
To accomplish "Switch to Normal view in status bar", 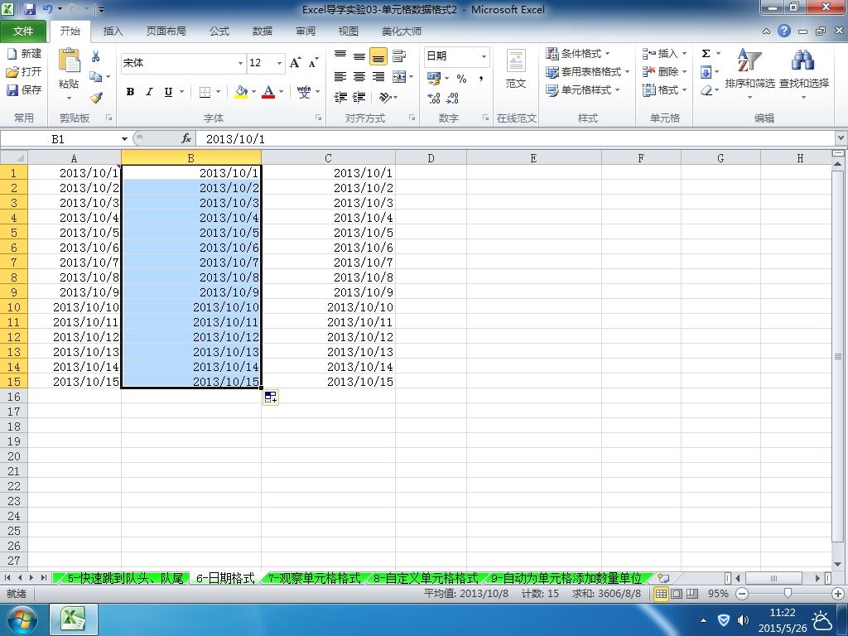I will [661, 593].
